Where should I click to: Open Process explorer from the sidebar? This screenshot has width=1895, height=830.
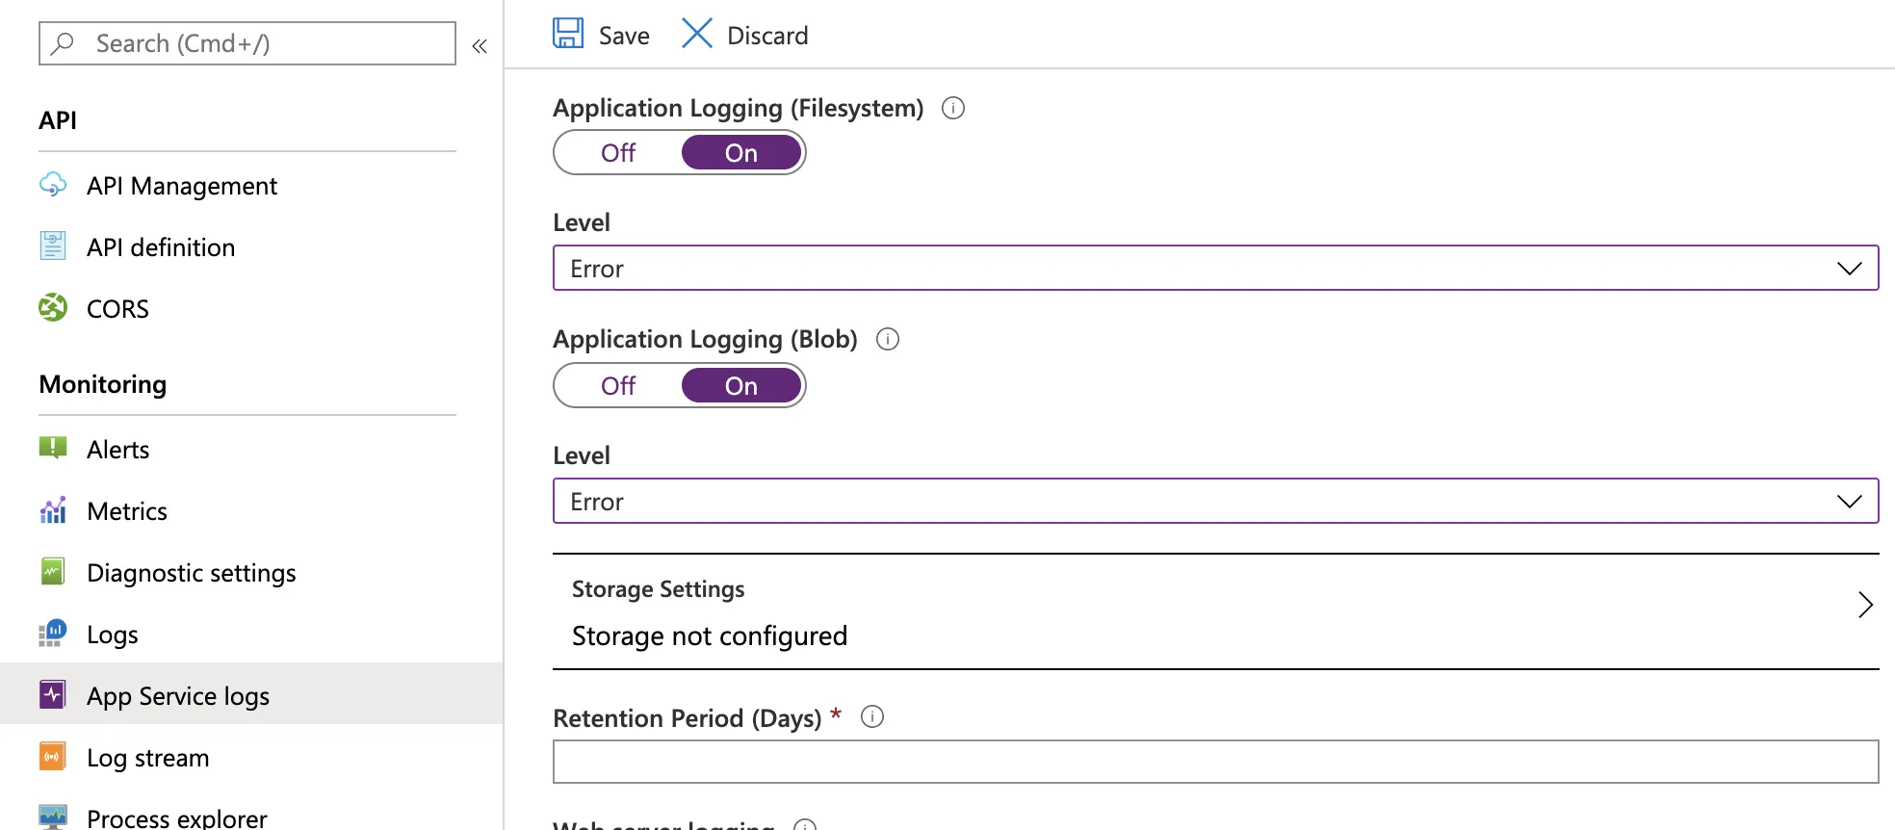click(177, 817)
